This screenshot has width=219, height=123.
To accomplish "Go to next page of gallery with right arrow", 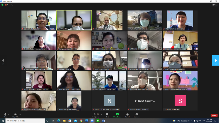I will (x=215, y=60).
